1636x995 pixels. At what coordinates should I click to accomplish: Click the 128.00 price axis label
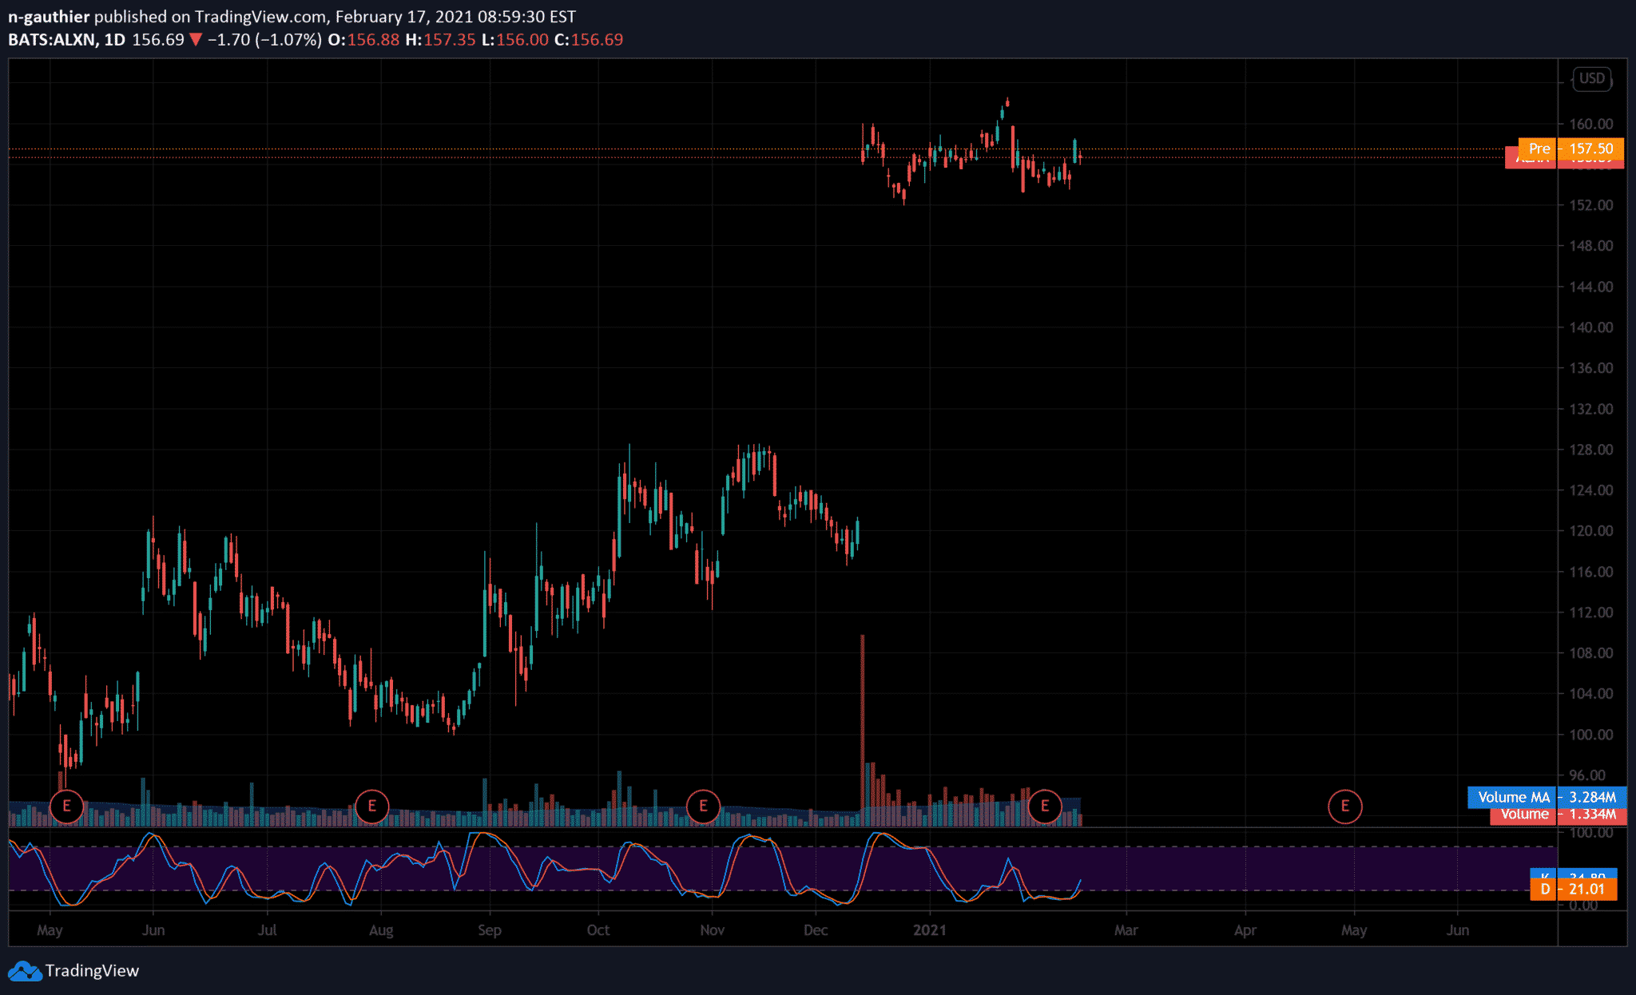(1590, 450)
